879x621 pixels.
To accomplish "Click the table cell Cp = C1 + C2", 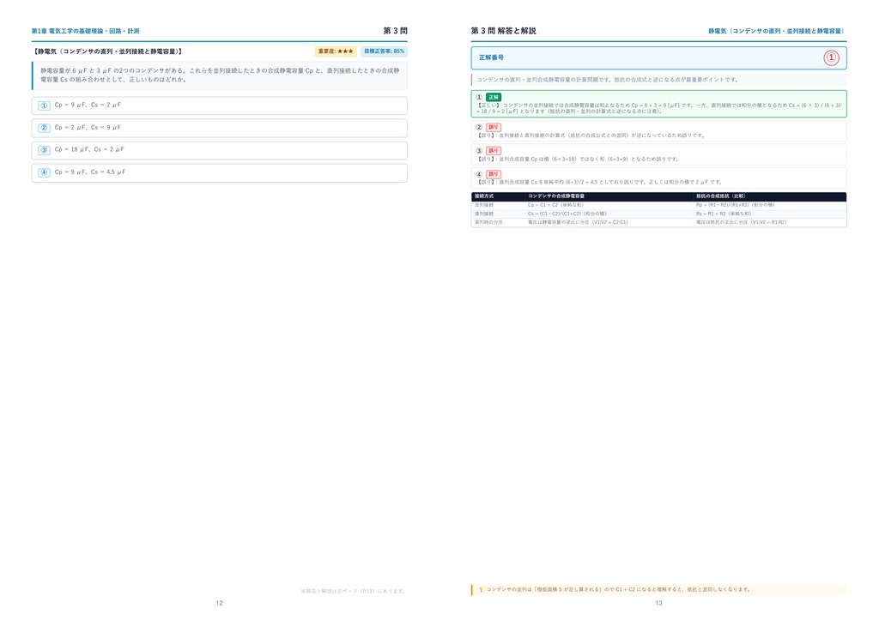I will [555, 205].
